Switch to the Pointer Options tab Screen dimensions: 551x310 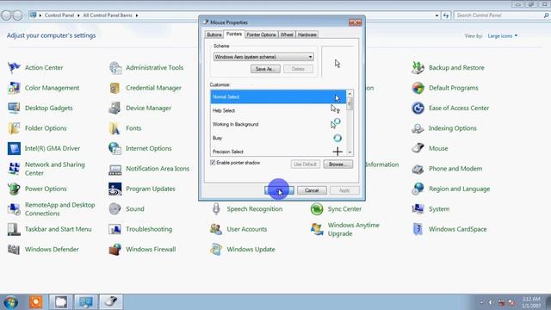pyautogui.click(x=261, y=34)
